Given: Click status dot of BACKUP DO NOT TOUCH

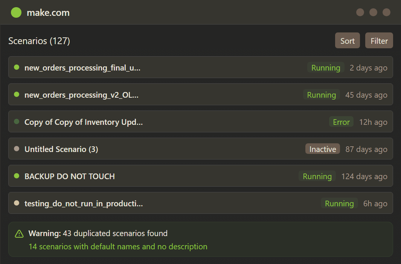Looking at the screenshot, I should tap(17, 176).
